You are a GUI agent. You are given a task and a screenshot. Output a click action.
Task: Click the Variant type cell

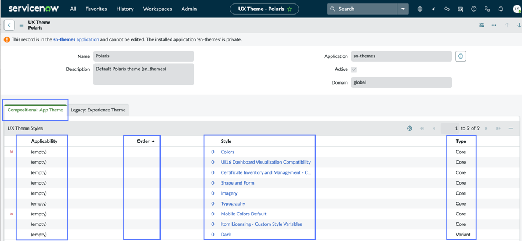tap(463, 235)
